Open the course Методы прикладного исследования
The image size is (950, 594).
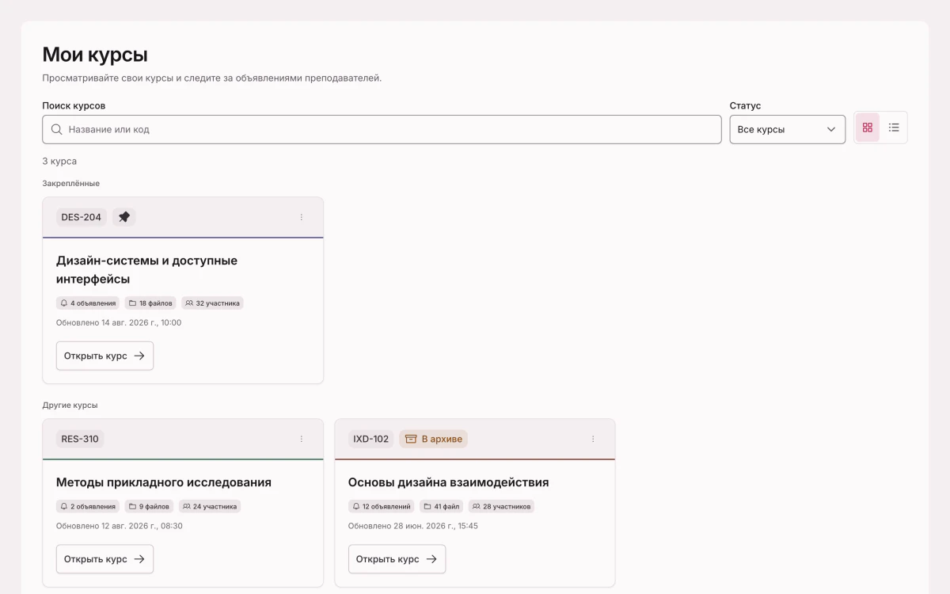click(x=104, y=559)
